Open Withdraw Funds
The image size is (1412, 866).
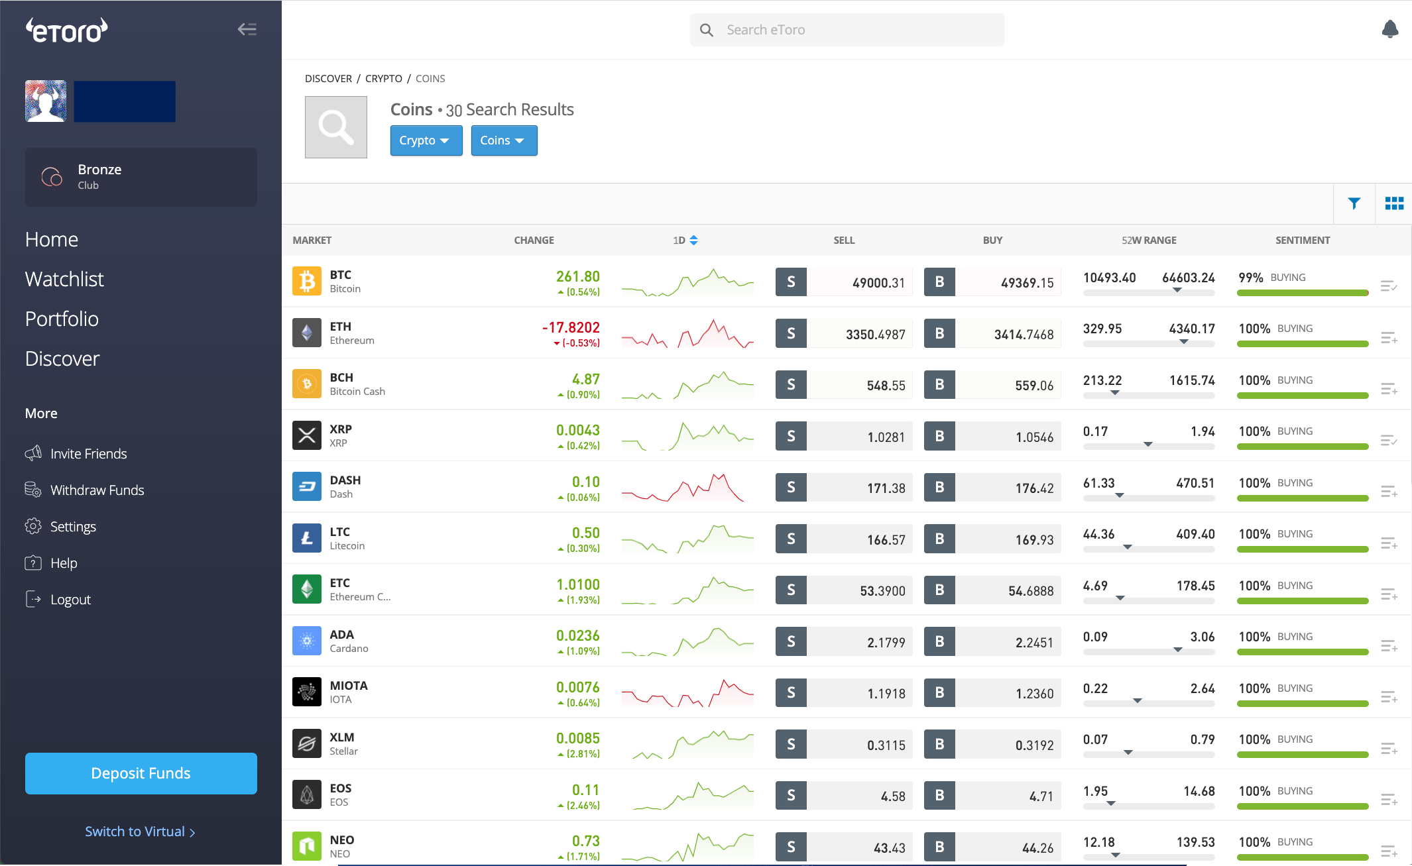[84, 490]
